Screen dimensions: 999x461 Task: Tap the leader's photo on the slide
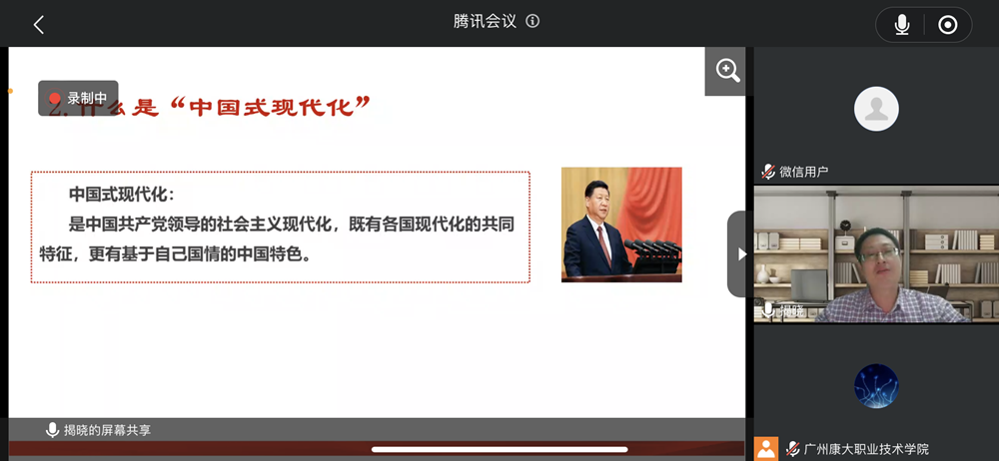(x=621, y=224)
